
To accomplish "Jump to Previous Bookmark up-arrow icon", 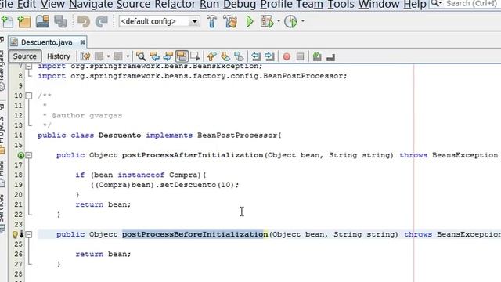I will pos(211,56).
